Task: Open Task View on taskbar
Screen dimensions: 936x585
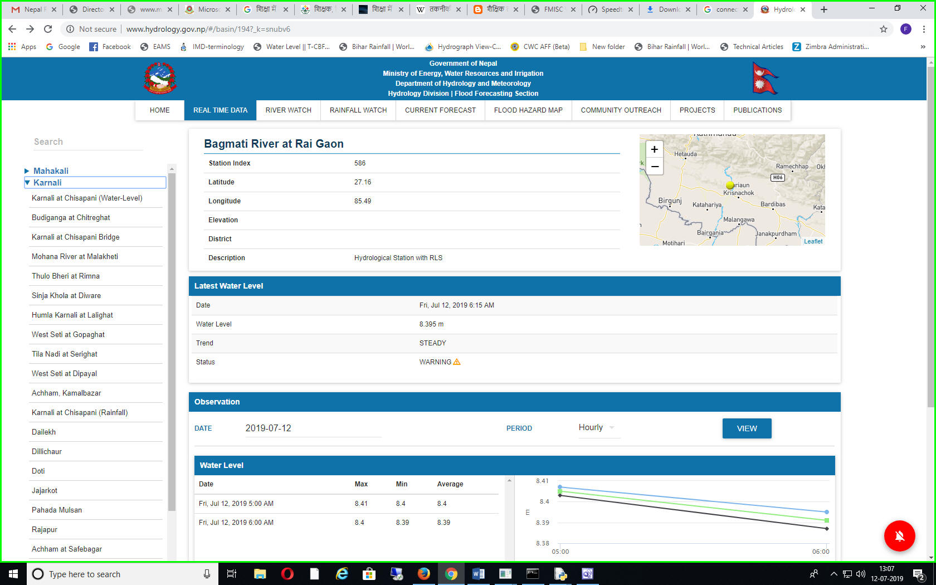Action: pyautogui.click(x=232, y=574)
